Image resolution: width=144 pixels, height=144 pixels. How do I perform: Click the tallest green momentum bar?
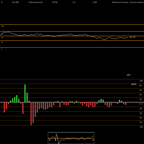[25, 93]
